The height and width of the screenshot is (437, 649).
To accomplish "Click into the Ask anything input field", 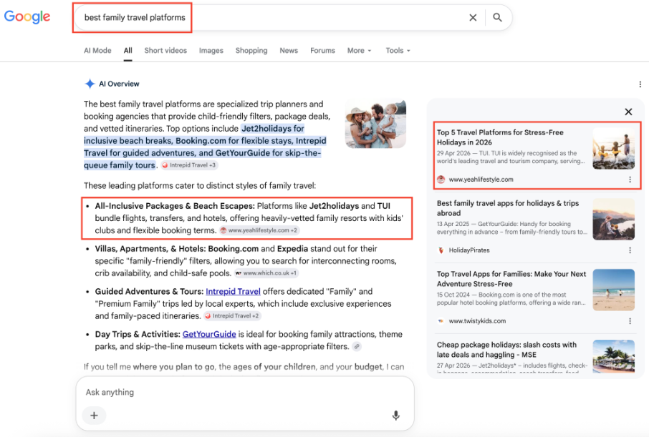I will tap(244, 392).
